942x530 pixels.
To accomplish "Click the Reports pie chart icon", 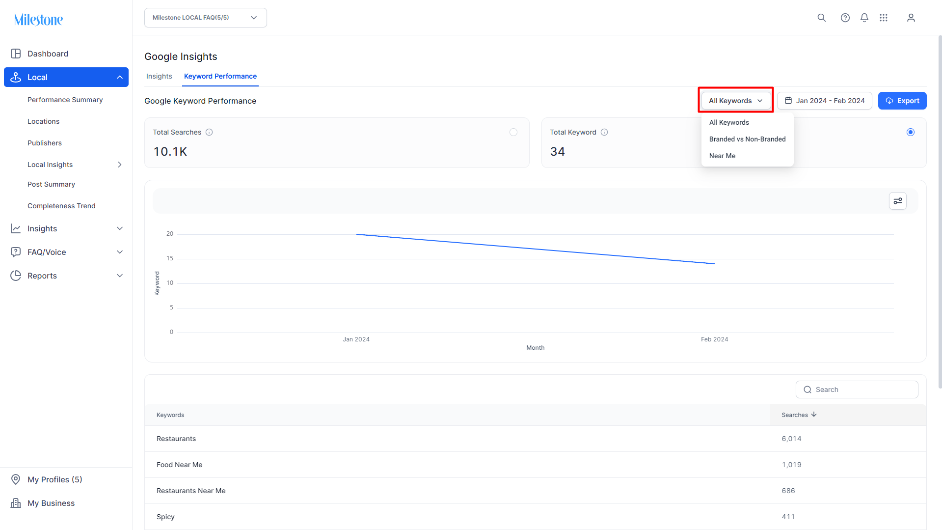I will click(16, 276).
